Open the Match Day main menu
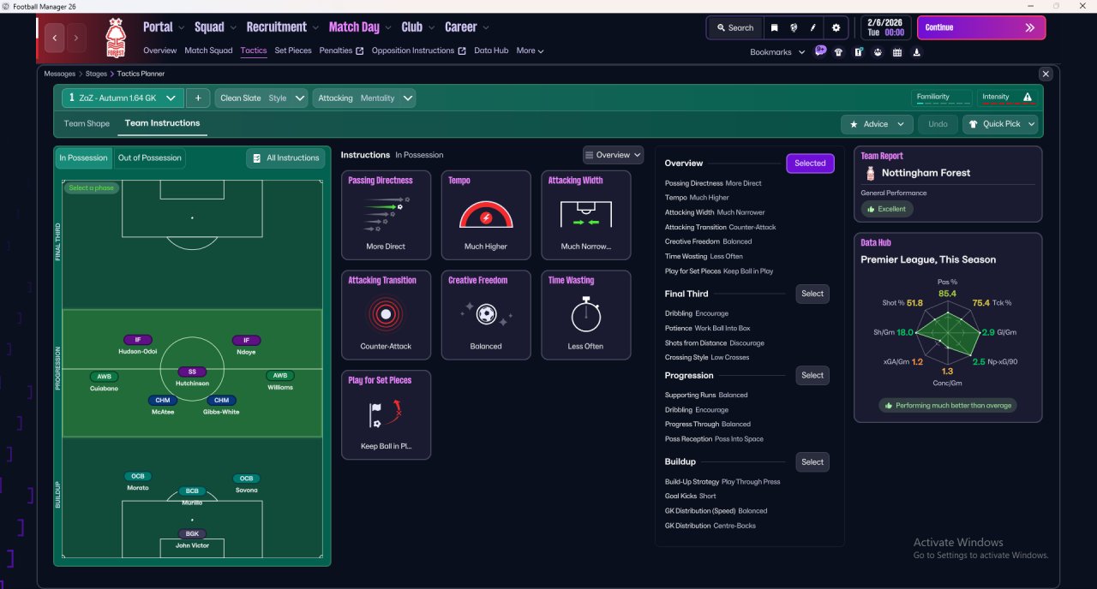Image resolution: width=1097 pixels, height=589 pixels. pos(360,27)
